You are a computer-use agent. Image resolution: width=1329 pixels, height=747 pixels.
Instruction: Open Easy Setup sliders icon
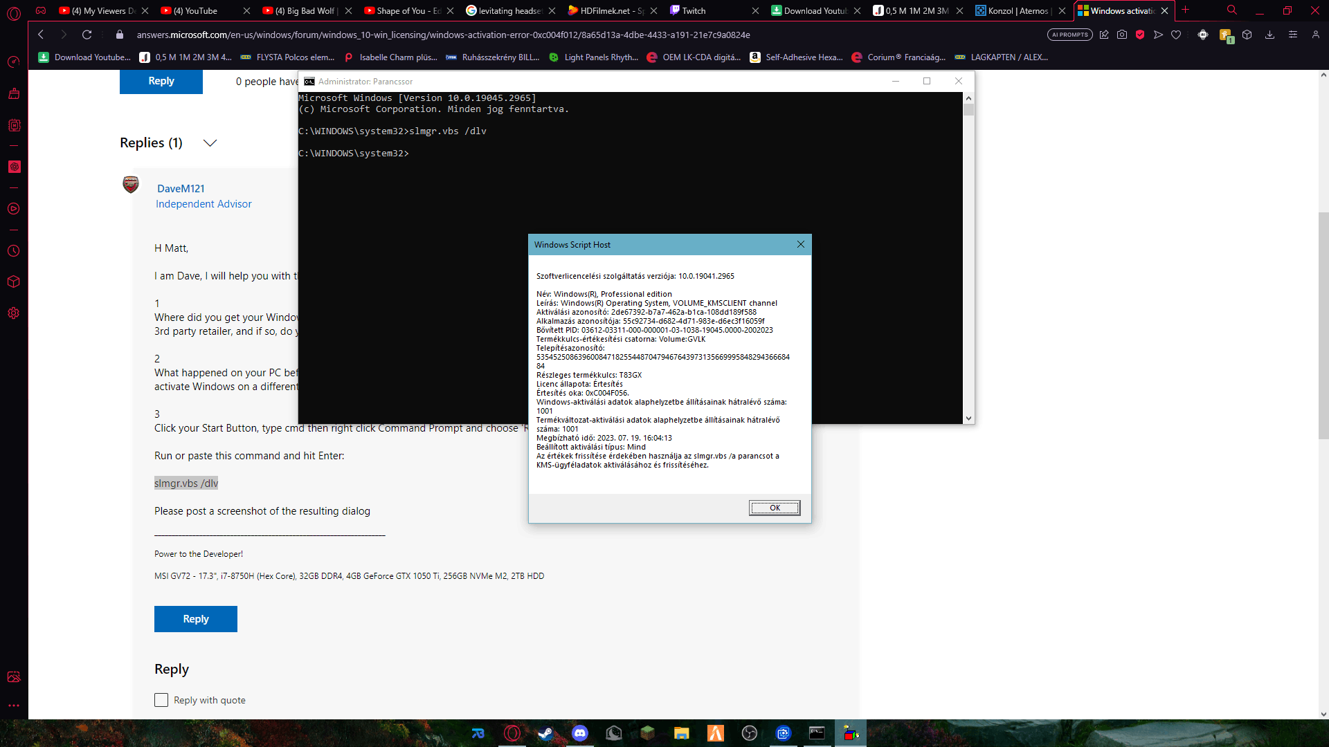[1292, 35]
